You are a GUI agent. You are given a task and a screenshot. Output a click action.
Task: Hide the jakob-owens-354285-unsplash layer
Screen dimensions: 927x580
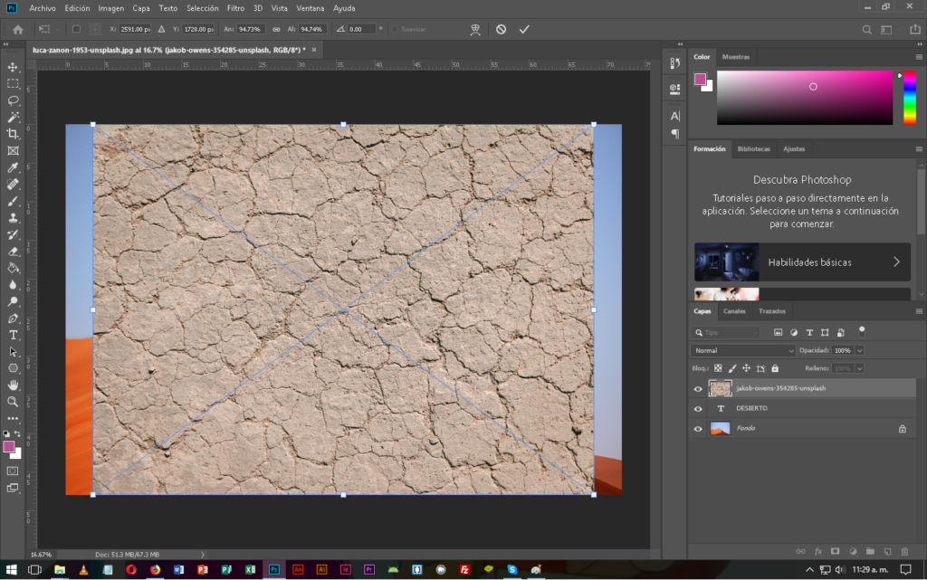(698, 389)
